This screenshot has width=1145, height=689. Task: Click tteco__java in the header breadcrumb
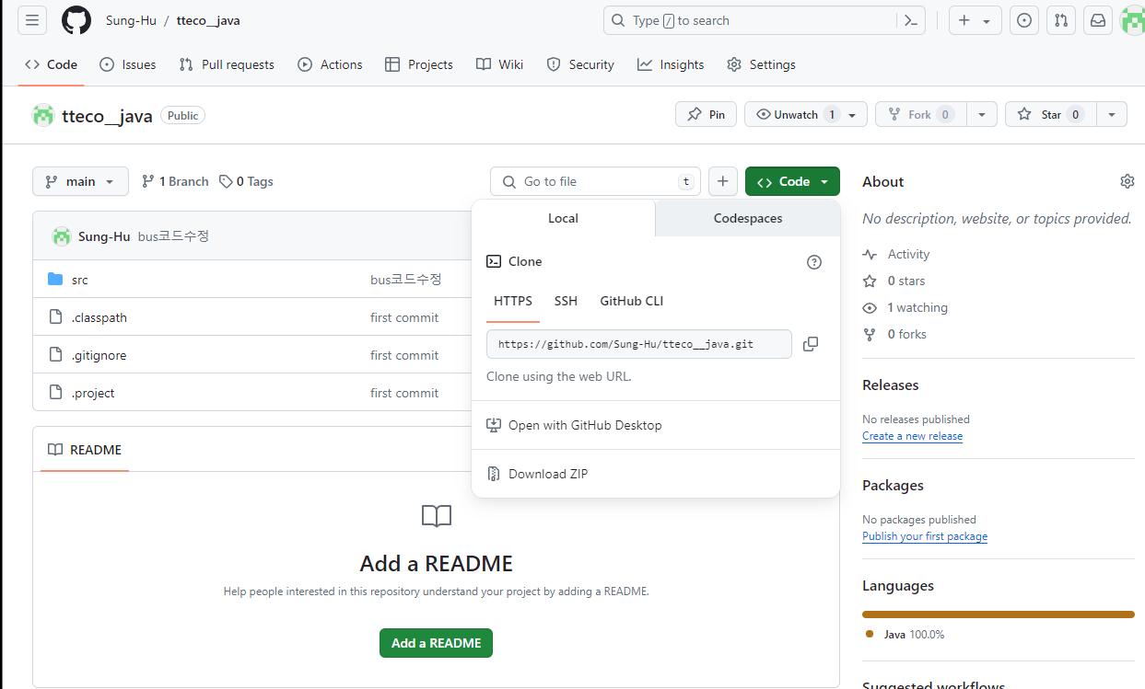[x=208, y=20]
